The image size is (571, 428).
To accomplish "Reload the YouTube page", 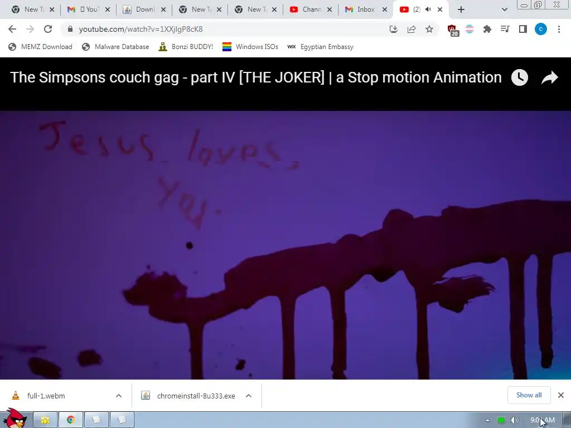I will pyautogui.click(x=48, y=29).
